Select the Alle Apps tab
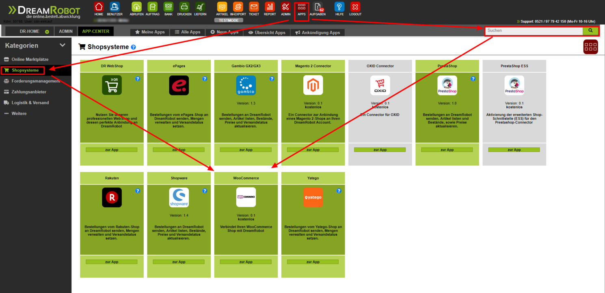Viewport: 605px width, 293px height. click(x=188, y=32)
